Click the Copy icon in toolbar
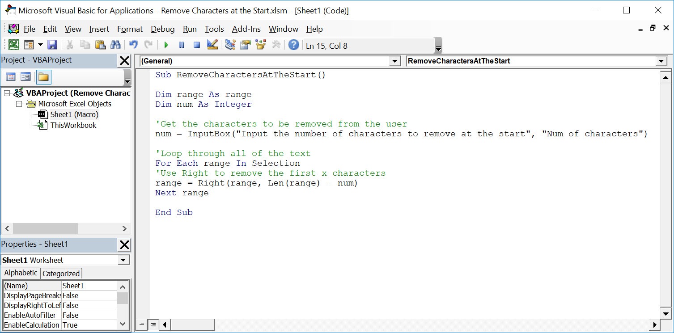The image size is (674, 333). 85,45
